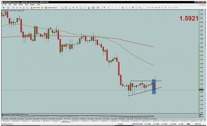Click the connection status bars icon
This screenshot has width=207, height=126.
click(x=188, y=124)
